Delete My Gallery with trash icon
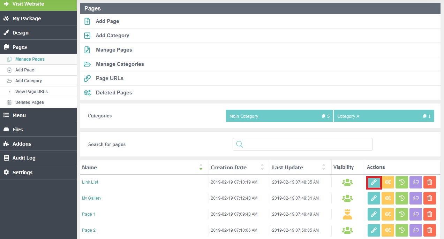This screenshot has width=444, height=239. [429, 198]
